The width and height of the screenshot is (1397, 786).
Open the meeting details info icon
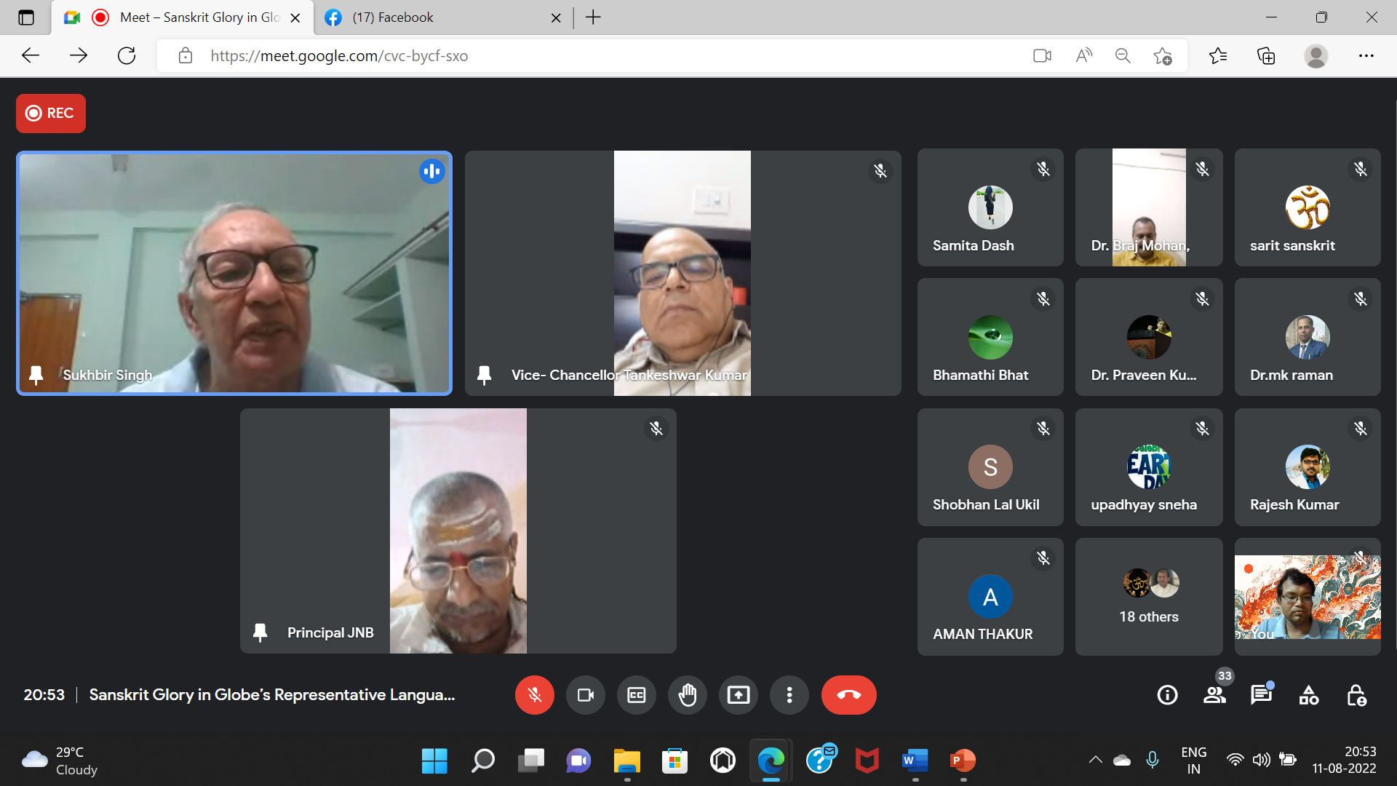(1167, 695)
